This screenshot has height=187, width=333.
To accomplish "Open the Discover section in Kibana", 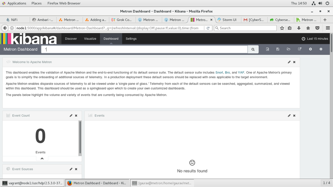I will coord(71,39).
